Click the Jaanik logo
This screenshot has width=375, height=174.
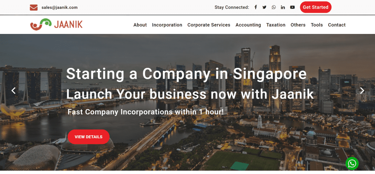tap(56, 24)
